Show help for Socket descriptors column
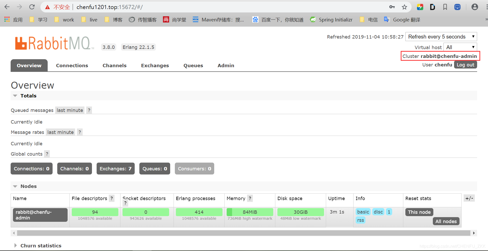 click(125, 203)
